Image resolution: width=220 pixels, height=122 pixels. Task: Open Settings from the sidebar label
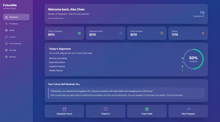coord(13,57)
